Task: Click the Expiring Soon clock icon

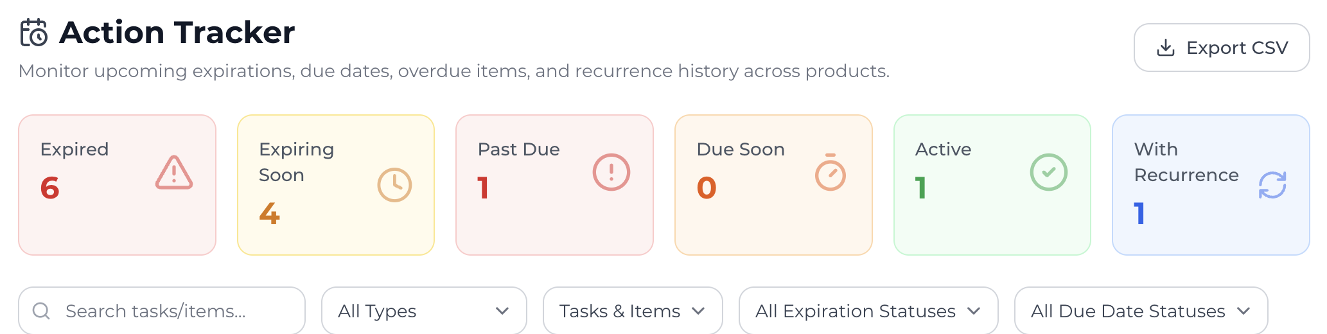Action: pyautogui.click(x=394, y=185)
